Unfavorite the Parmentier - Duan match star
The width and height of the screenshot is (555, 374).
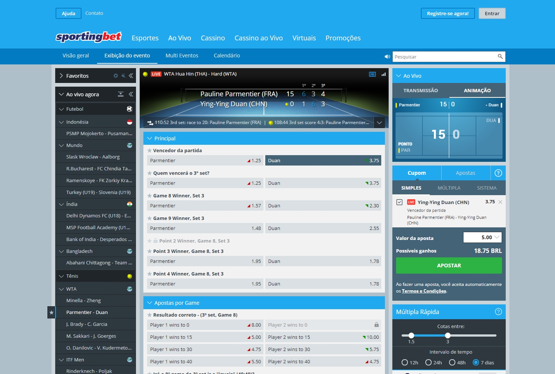tap(51, 313)
